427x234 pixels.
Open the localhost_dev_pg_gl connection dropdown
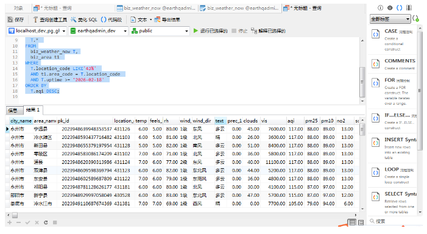pyautogui.click(x=37, y=31)
